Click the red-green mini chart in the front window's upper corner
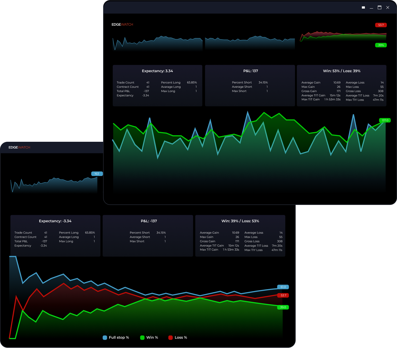The image size is (397, 348). click(x=343, y=36)
